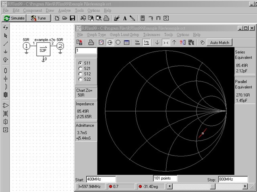Select the amplifier triangle component tool
257x192 pixels.
(6, 106)
